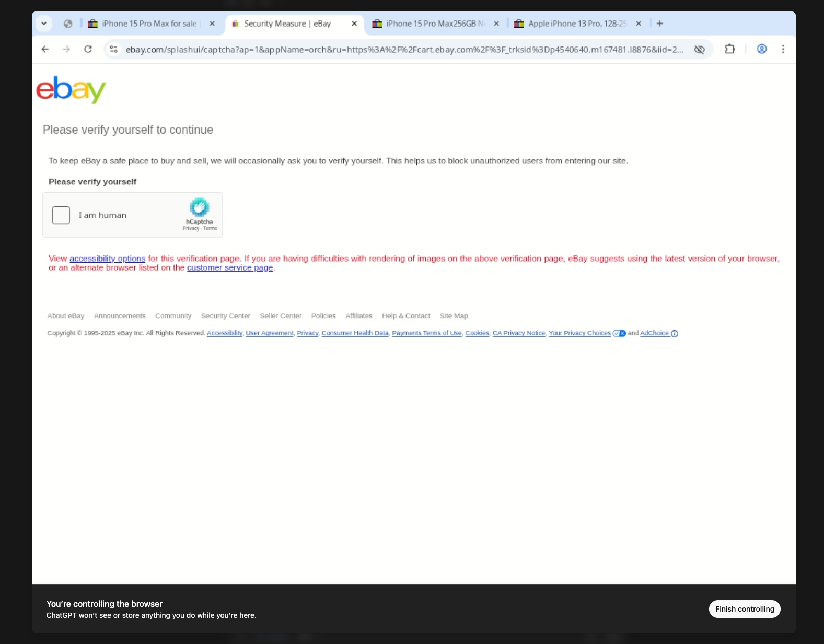Open the 'Your Privacy Choices' link
Image resolution: width=824 pixels, height=644 pixels.
[x=579, y=333]
